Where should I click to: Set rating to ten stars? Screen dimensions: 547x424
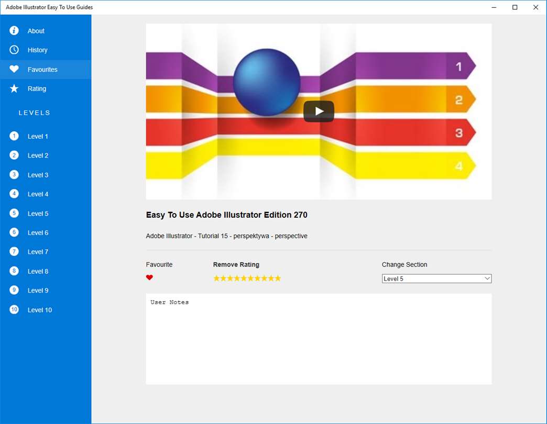point(278,278)
